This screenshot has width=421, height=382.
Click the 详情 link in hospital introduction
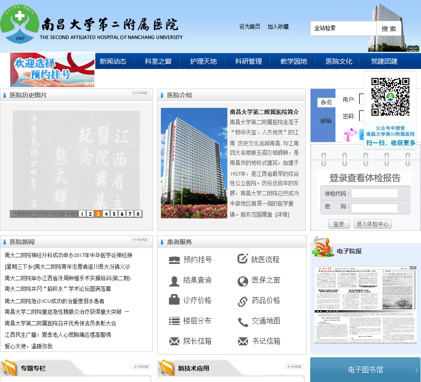click(282, 214)
